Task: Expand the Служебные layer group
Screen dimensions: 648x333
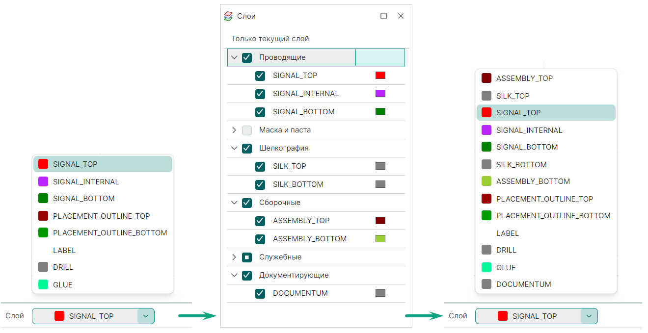Action: (x=234, y=257)
